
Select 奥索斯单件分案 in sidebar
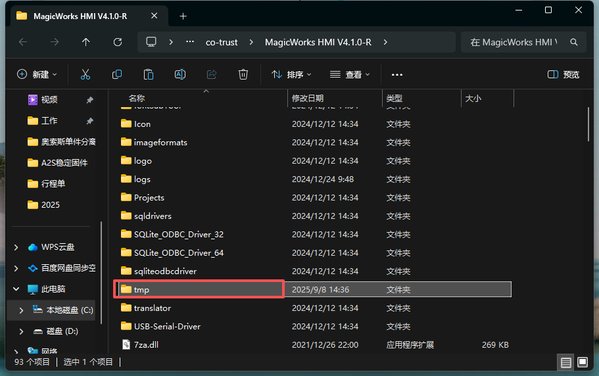[62, 142]
